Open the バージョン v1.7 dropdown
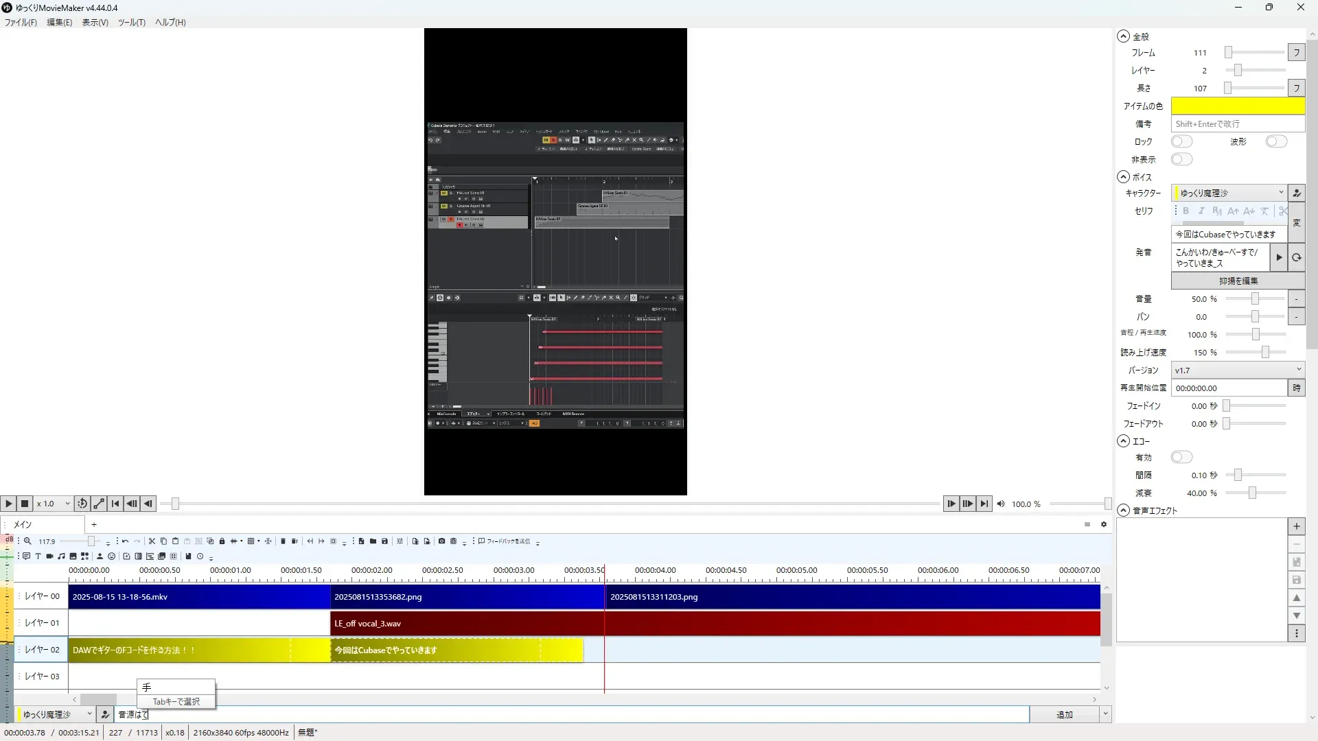Image resolution: width=1318 pixels, height=741 pixels. tap(1237, 370)
